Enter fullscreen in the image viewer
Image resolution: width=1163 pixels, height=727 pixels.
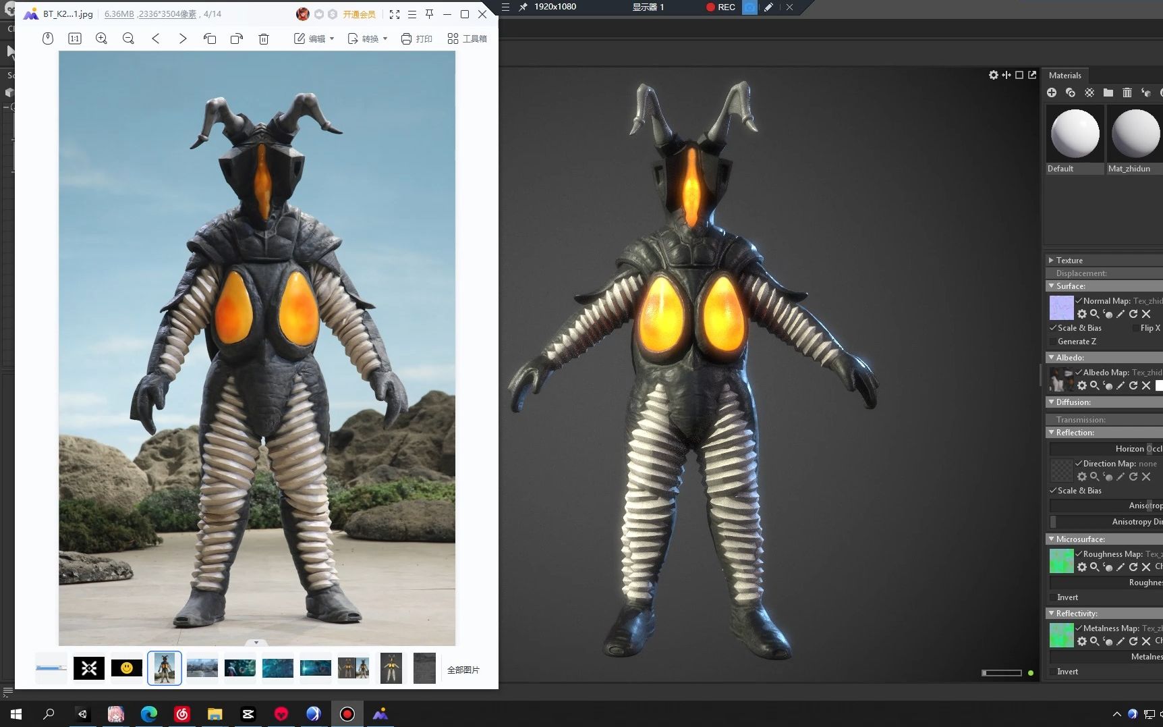click(x=395, y=14)
